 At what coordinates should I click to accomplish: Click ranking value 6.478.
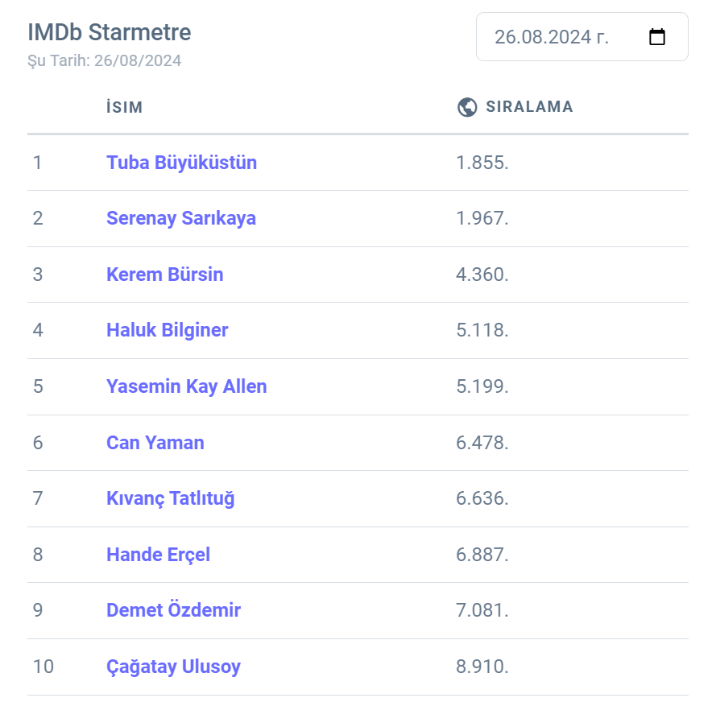[x=482, y=443]
